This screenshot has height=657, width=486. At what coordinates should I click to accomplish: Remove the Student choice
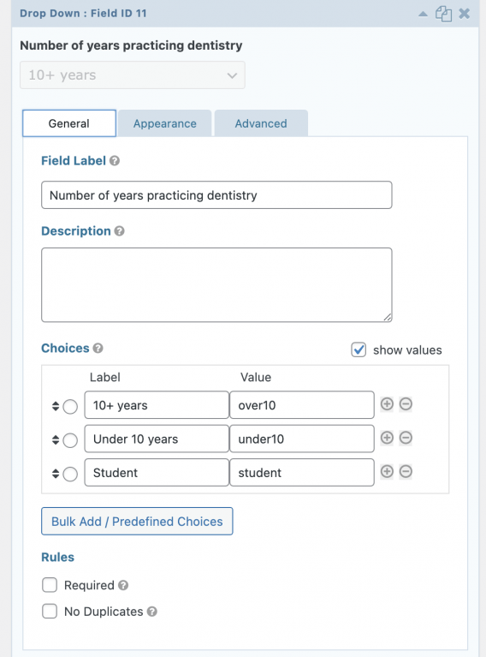(406, 471)
